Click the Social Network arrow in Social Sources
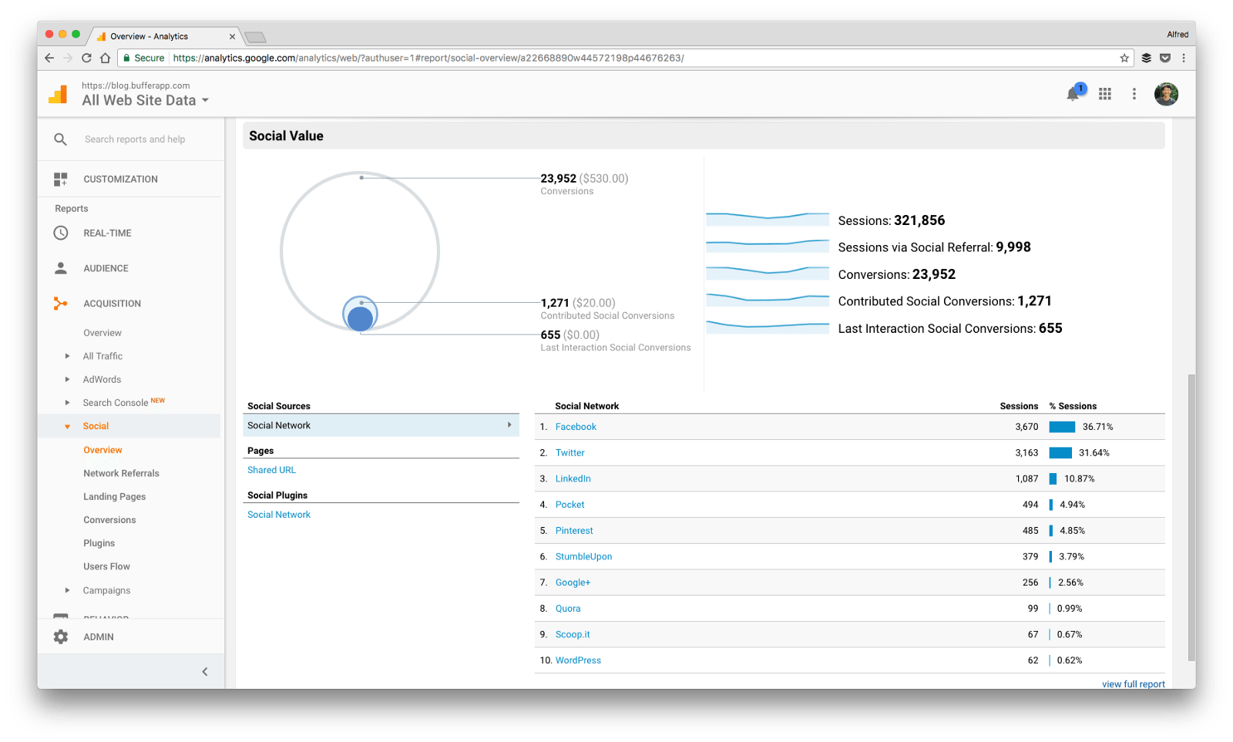 pos(509,425)
